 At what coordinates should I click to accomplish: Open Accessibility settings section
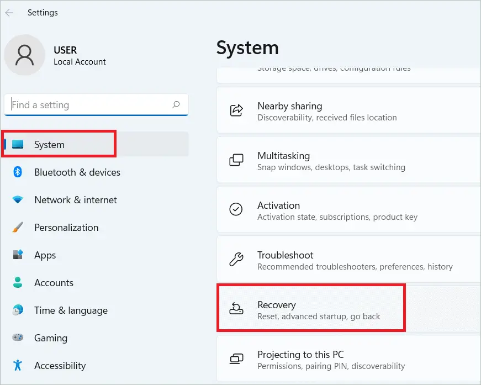(x=60, y=366)
